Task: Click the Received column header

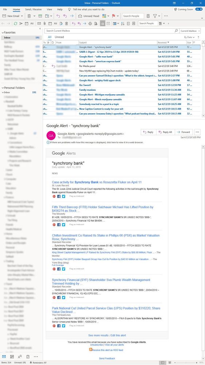Action: pos(171,43)
